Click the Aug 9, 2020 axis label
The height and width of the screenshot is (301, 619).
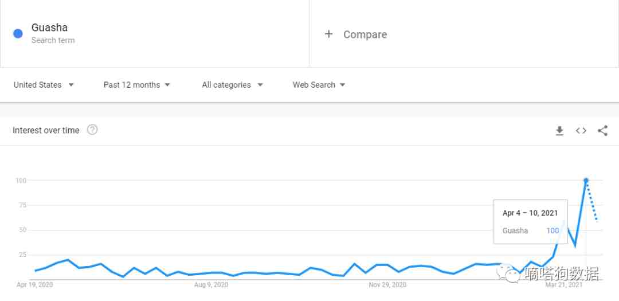point(211,285)
